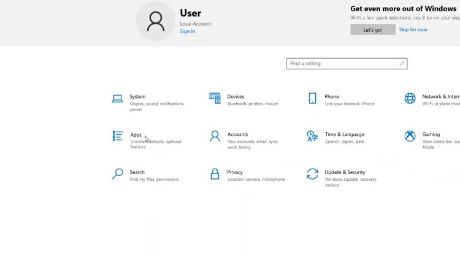The width and height of the screenshot is (460, 258).
Task: Open the Time & Language icon
Action: click(x=312, y=136)
